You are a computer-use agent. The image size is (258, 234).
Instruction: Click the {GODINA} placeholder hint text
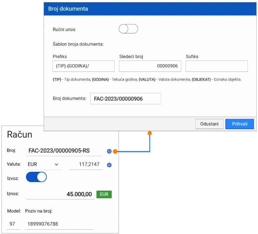click(x=100, y=80)
